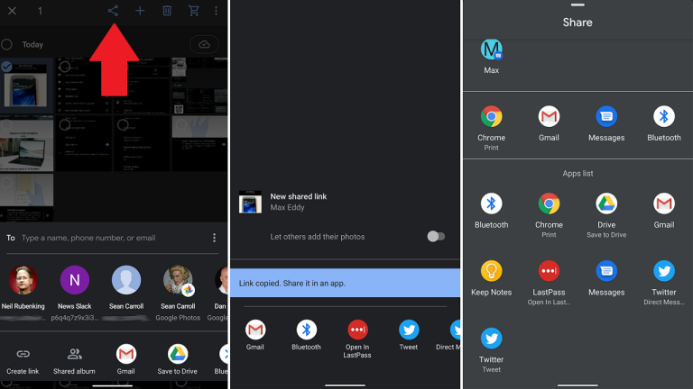Close selection mode with the X icon
Viewport: 693px width, 389px height.
[12, 11]
